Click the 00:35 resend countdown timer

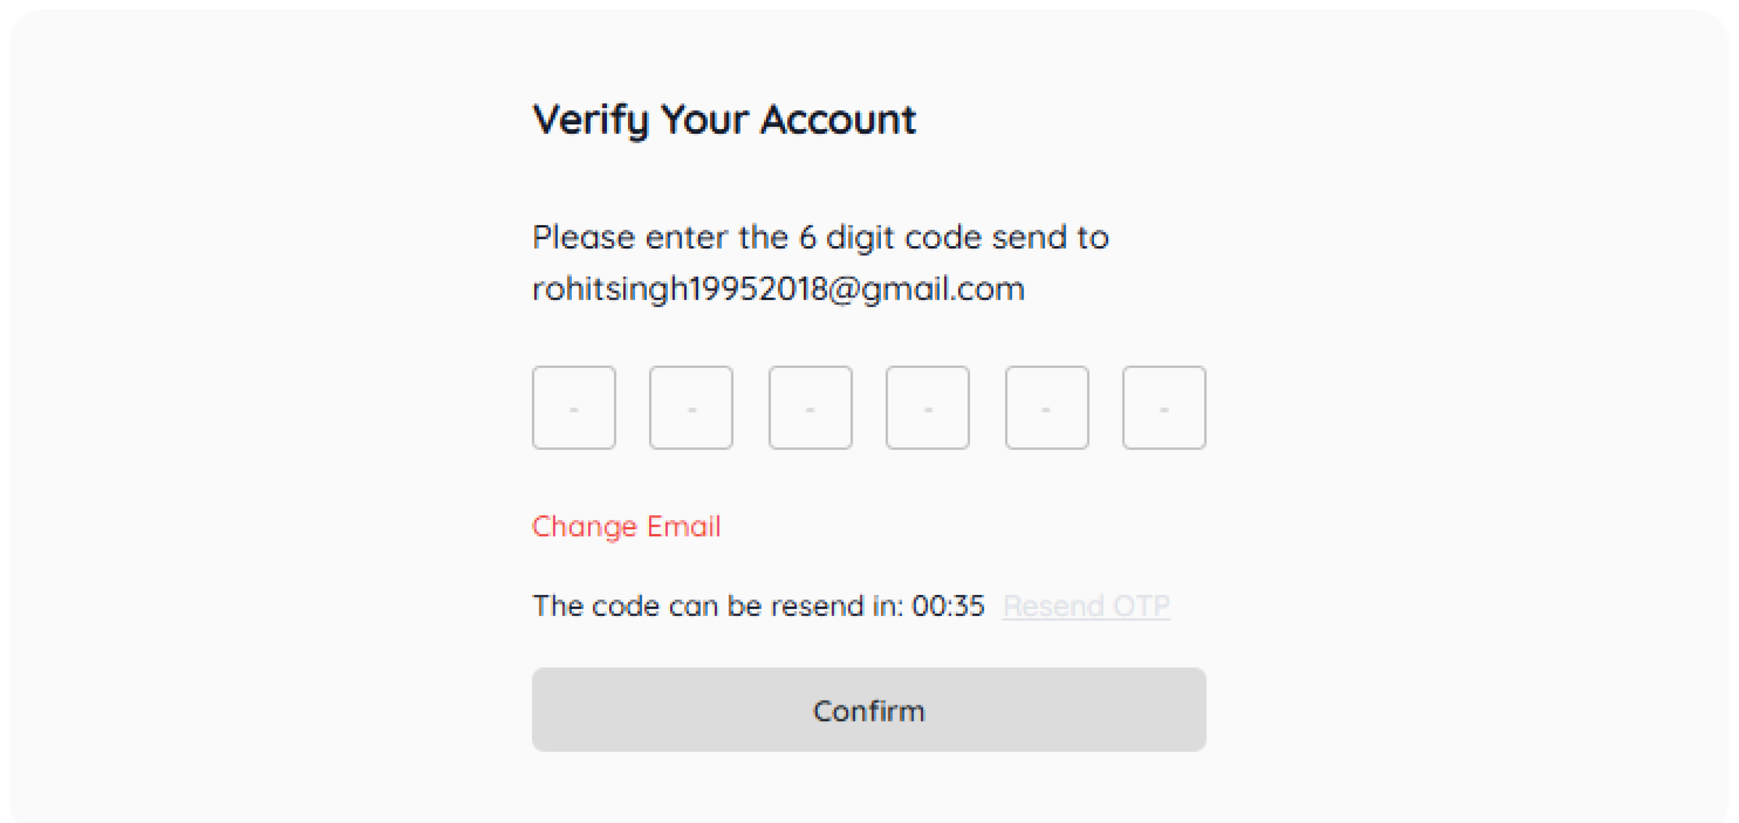948,606
